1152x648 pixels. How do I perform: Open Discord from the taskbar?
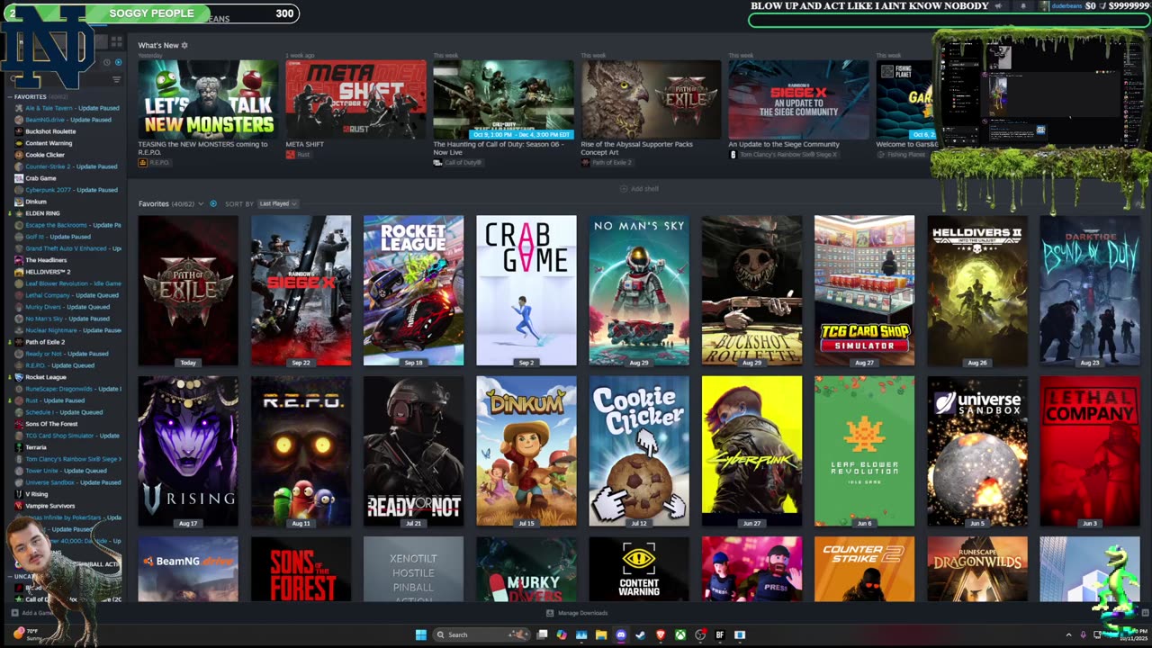point(620,634)
